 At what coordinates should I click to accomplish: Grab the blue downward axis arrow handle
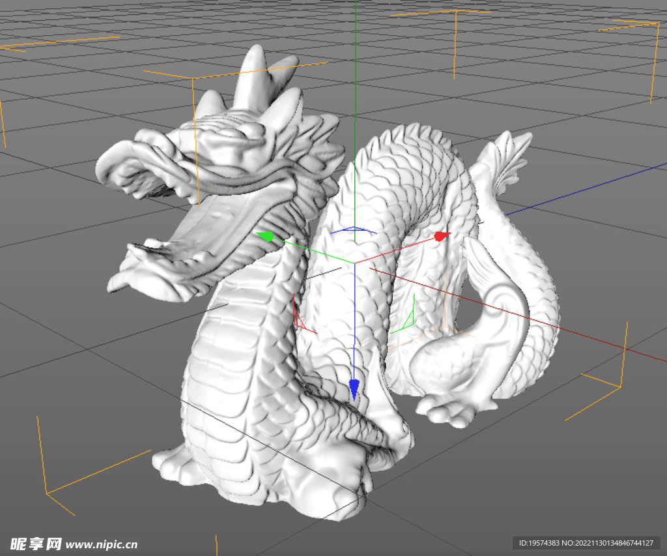(x=354, y=390)
